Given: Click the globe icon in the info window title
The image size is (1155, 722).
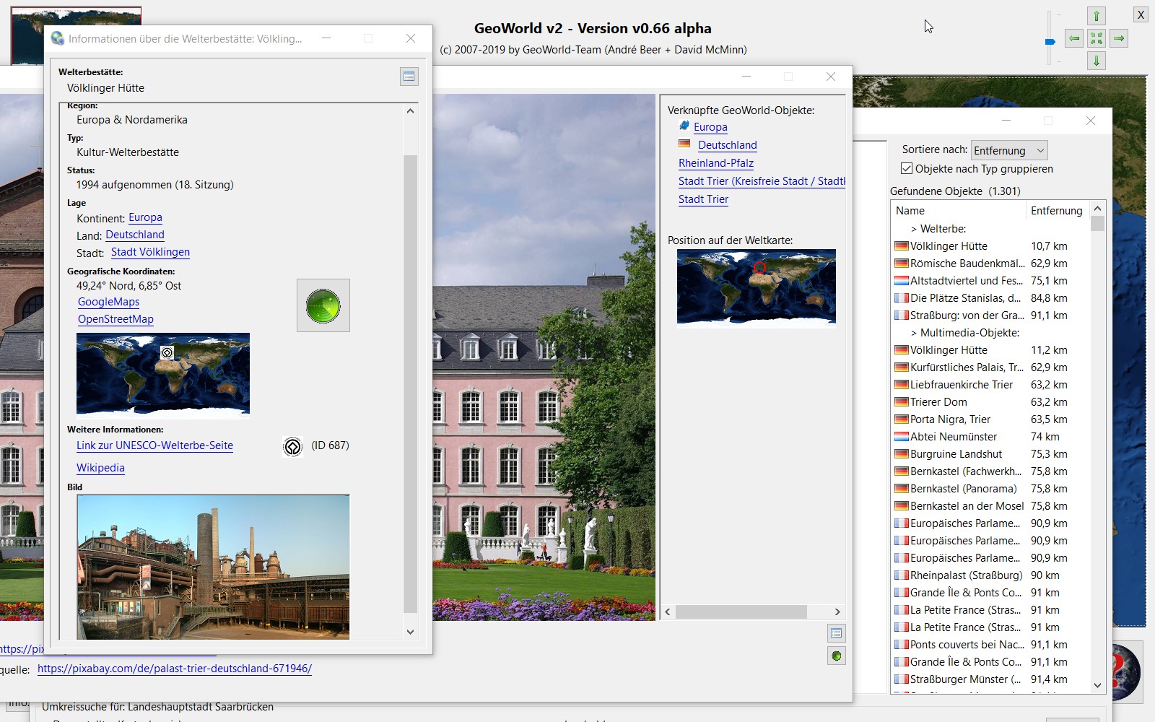Looking at the screenshot, I should 58,38.
